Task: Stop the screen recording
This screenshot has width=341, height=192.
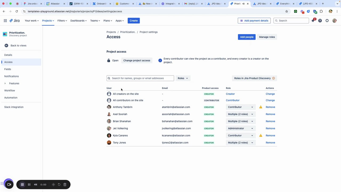Action: coord(22,185)
